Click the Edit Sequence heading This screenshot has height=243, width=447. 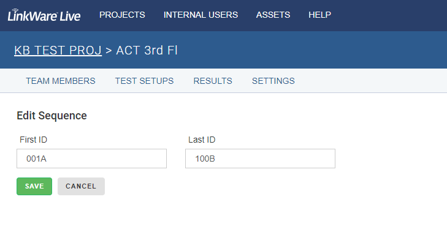point(52,116)
